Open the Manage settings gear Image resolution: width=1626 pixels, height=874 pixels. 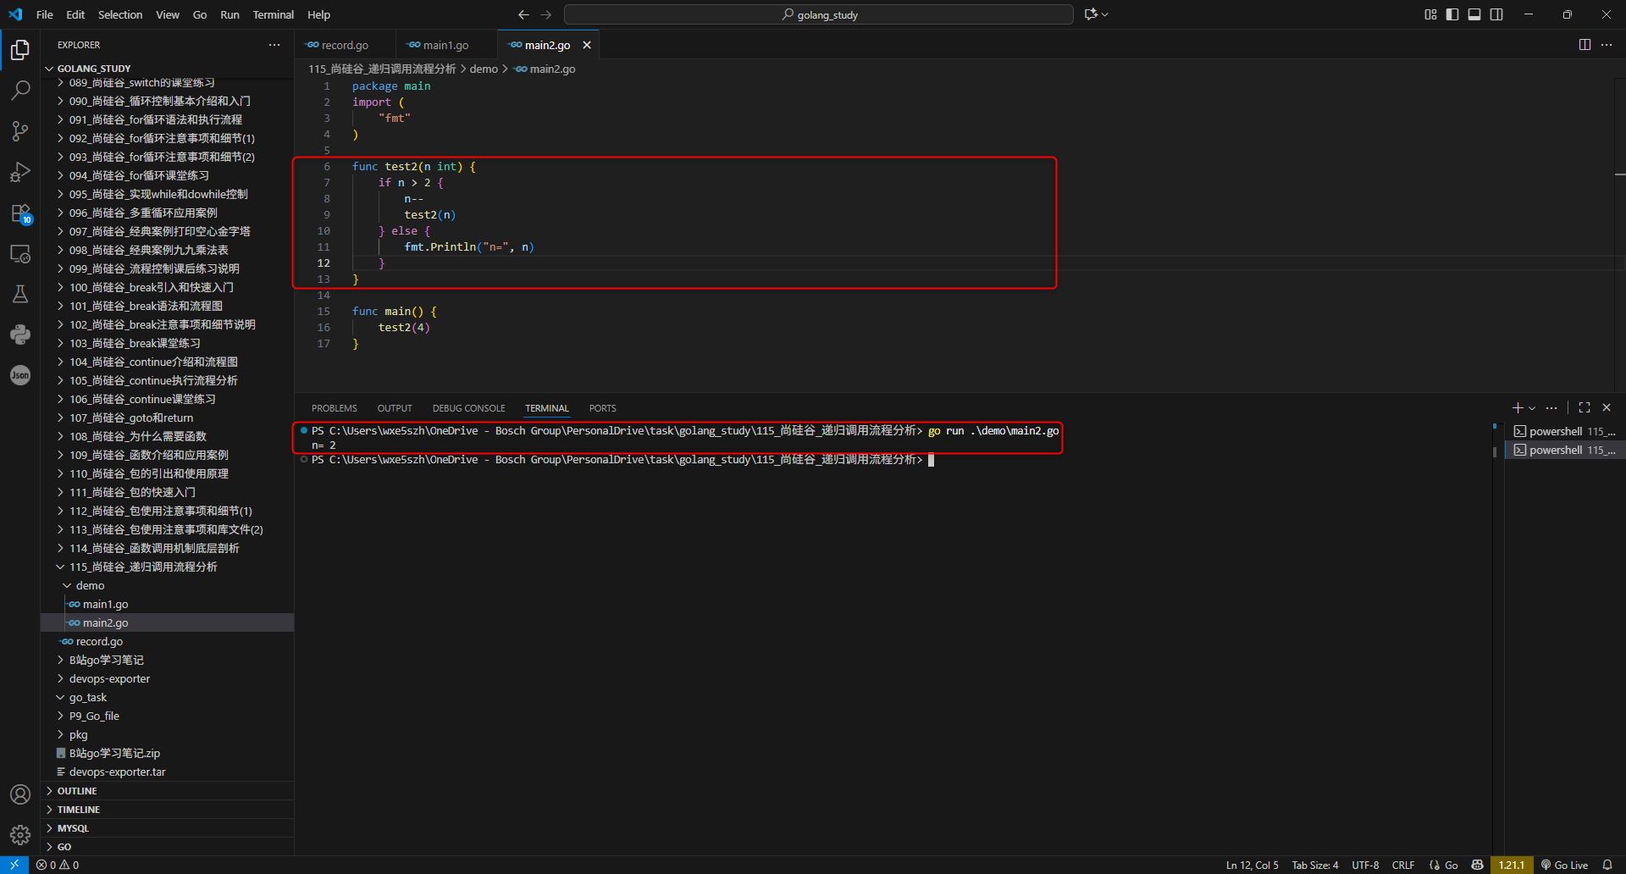[x=20, y=835]
